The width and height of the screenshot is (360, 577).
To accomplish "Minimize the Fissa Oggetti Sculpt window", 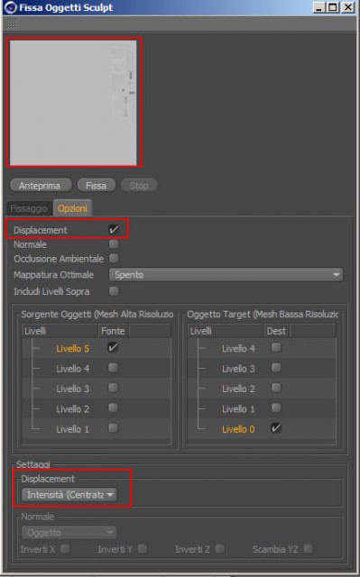I will pos(319,7).
